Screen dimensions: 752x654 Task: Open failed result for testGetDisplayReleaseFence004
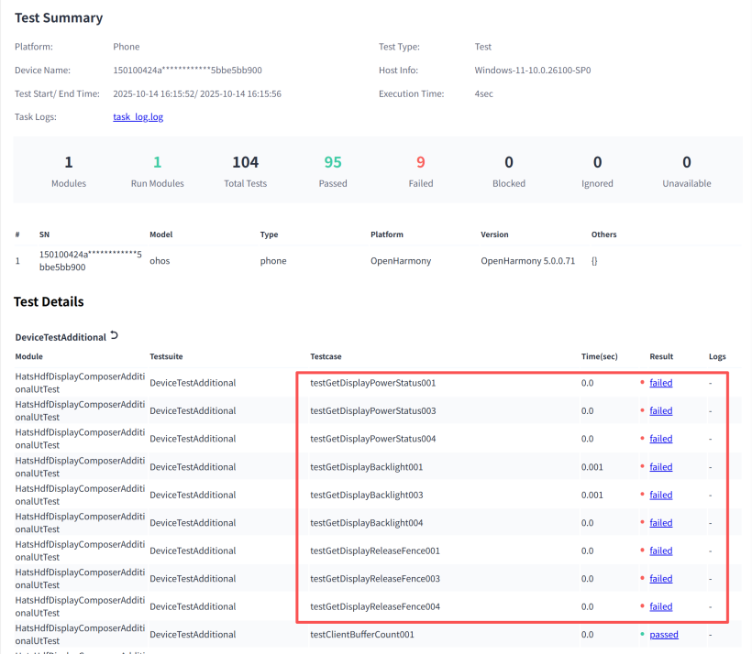[x=661, y=606]
